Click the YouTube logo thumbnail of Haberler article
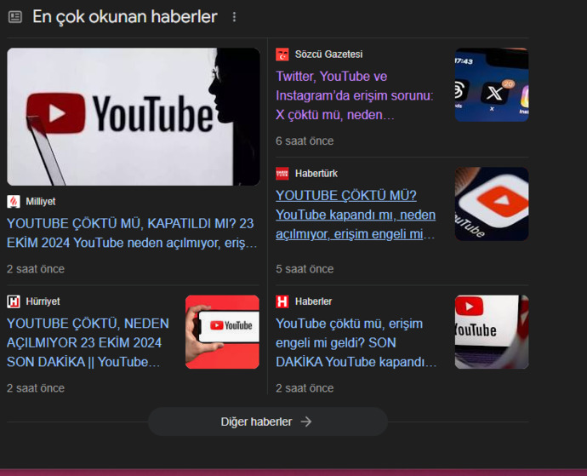This screenshot has width=587, height=476. [x=492, y=332]
